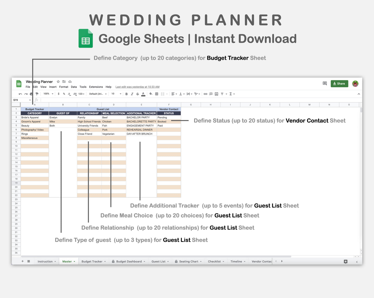The image size is (374, 298).
Task: Toggle strikethrough formatting
Action: [x=137, y=94]
